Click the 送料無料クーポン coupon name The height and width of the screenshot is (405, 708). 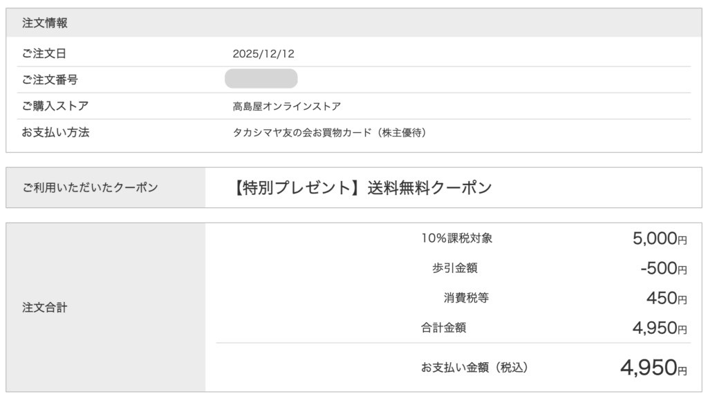(363, 188)
